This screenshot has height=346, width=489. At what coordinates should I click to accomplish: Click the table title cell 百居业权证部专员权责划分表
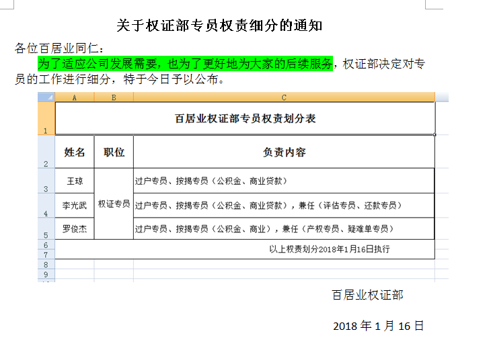pos(245,119)
